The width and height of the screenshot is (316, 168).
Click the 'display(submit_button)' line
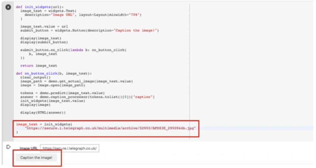click(x=44, y=42)
